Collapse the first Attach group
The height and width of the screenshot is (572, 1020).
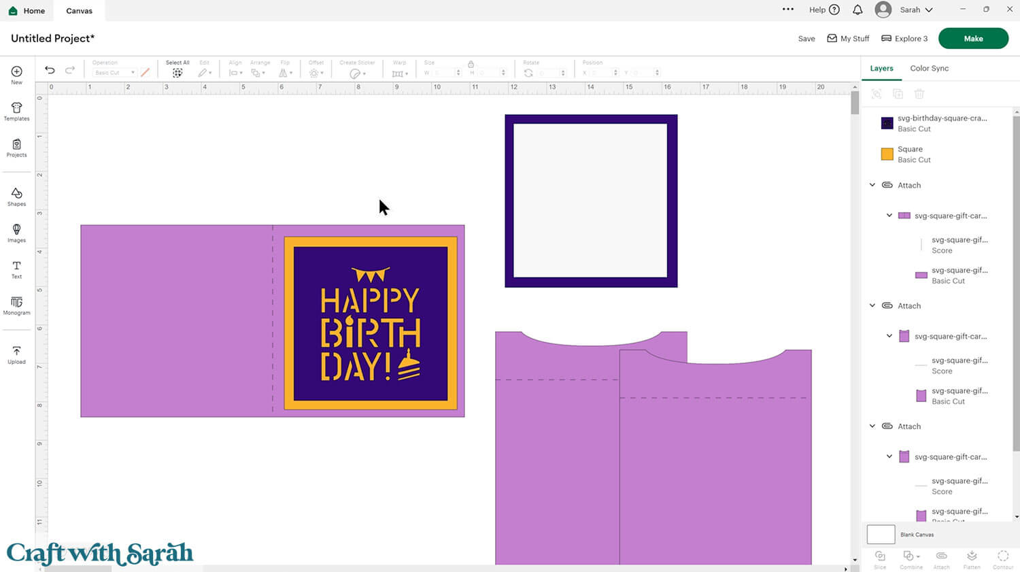[872, 185]
